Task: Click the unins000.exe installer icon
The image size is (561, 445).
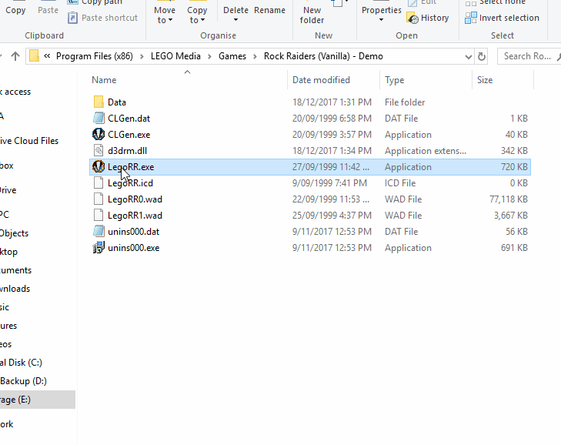Action: point(99,248)
